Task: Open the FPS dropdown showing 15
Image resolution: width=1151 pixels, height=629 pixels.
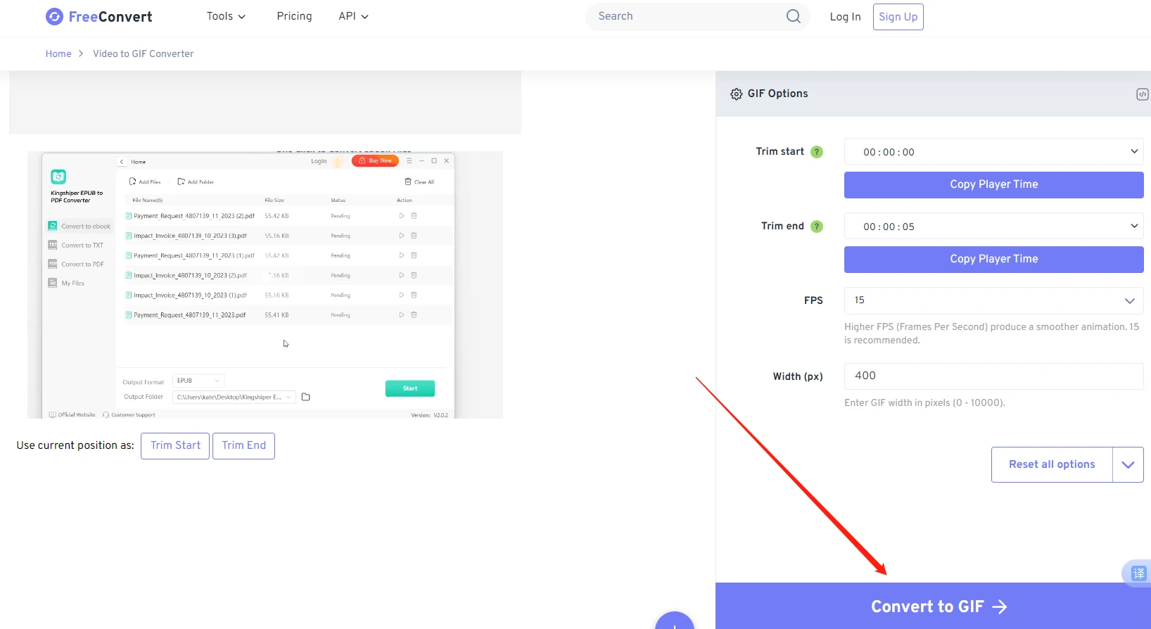Action: (x=993, y=300)
